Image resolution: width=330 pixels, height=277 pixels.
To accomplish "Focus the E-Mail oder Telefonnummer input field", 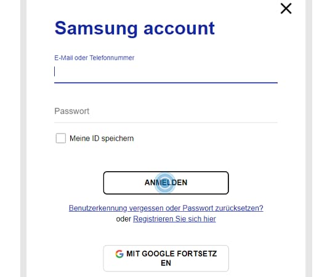I will click(166, 72).
